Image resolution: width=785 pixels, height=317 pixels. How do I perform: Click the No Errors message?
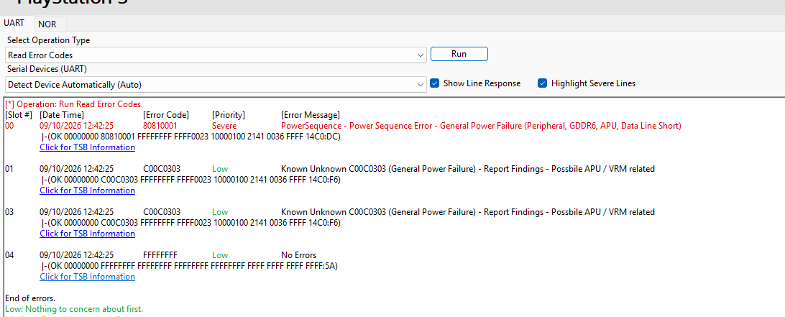[x=299, y=255]
